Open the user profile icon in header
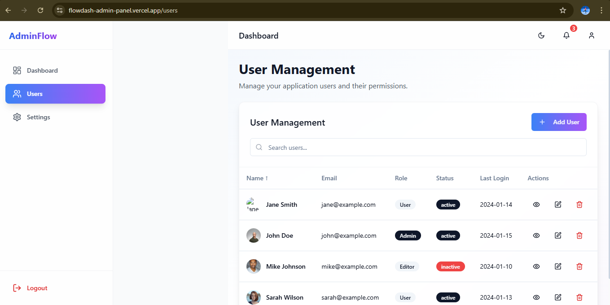The width and height of the screenshot is (610, 305). tap(592, 35)
